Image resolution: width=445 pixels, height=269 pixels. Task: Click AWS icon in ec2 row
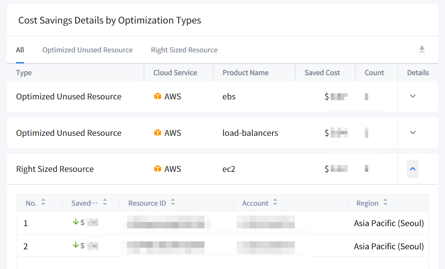point(158,169)
